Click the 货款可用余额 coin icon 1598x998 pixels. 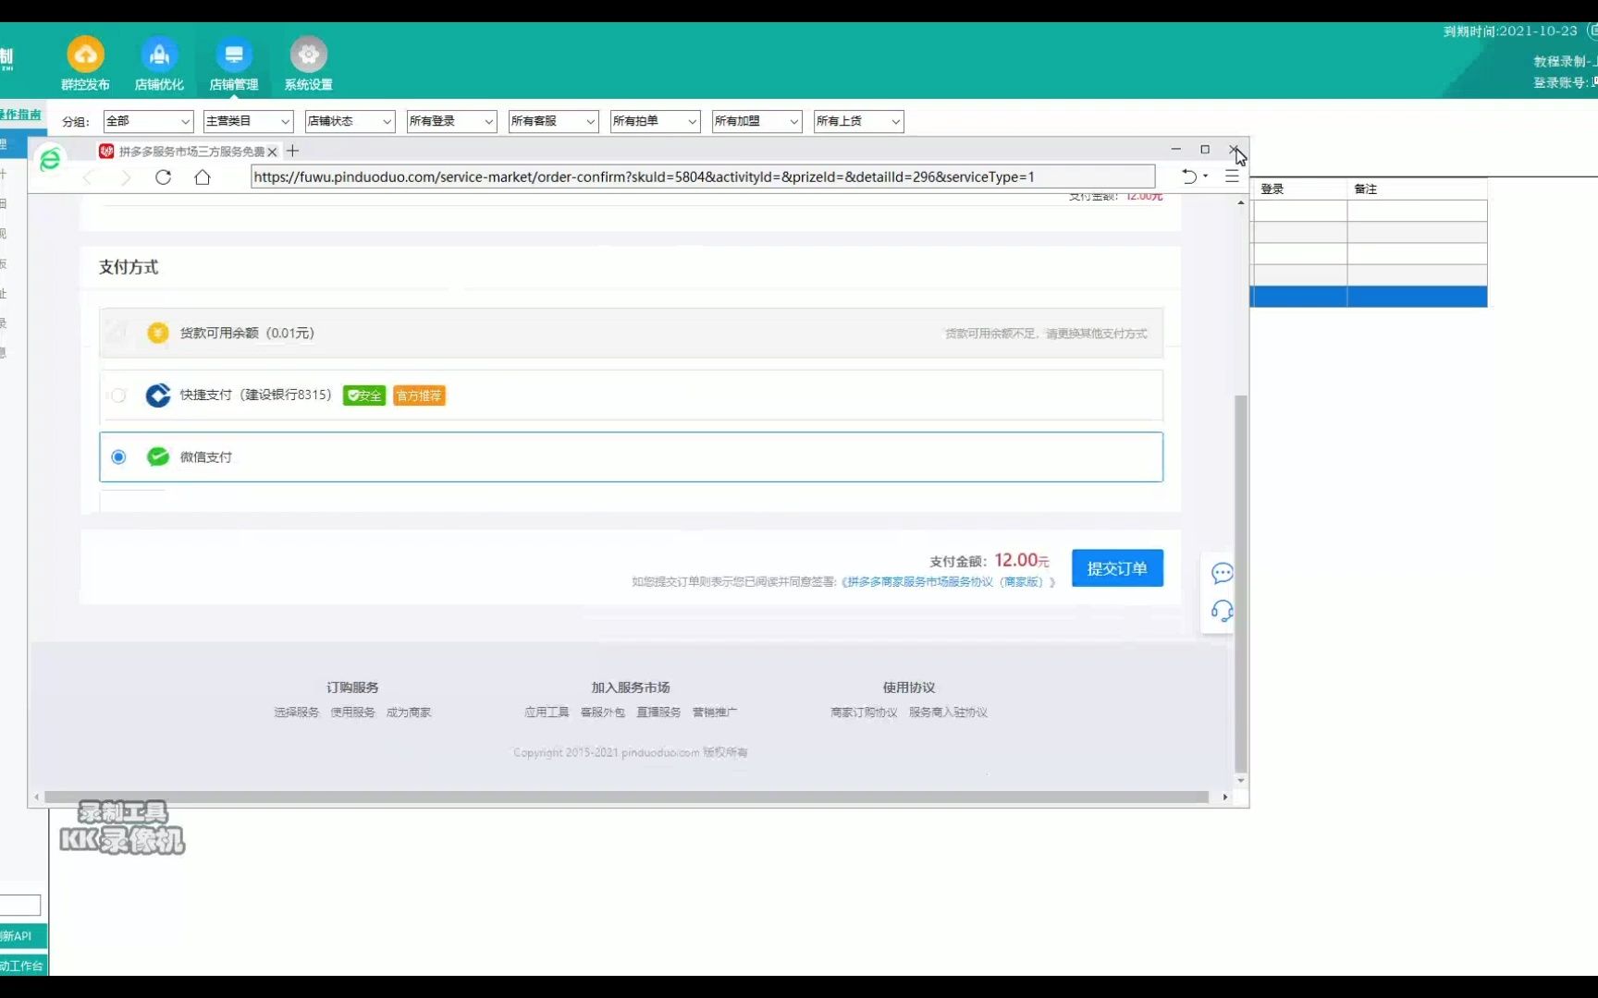click(158, 333)
